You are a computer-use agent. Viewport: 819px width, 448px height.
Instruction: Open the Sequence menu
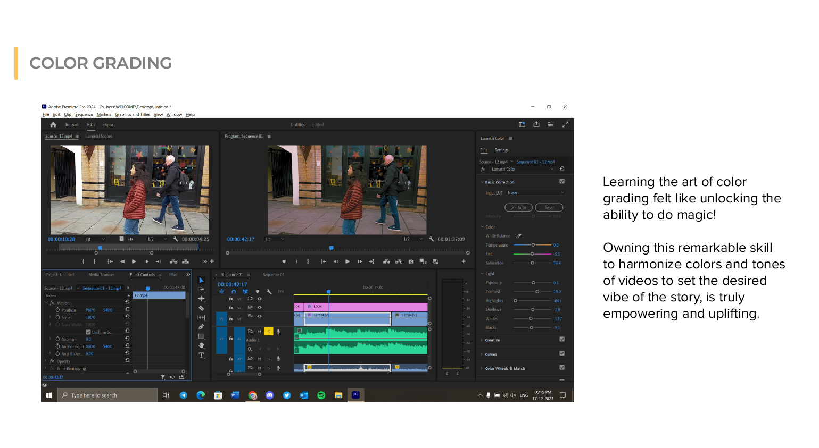point(84,115)
